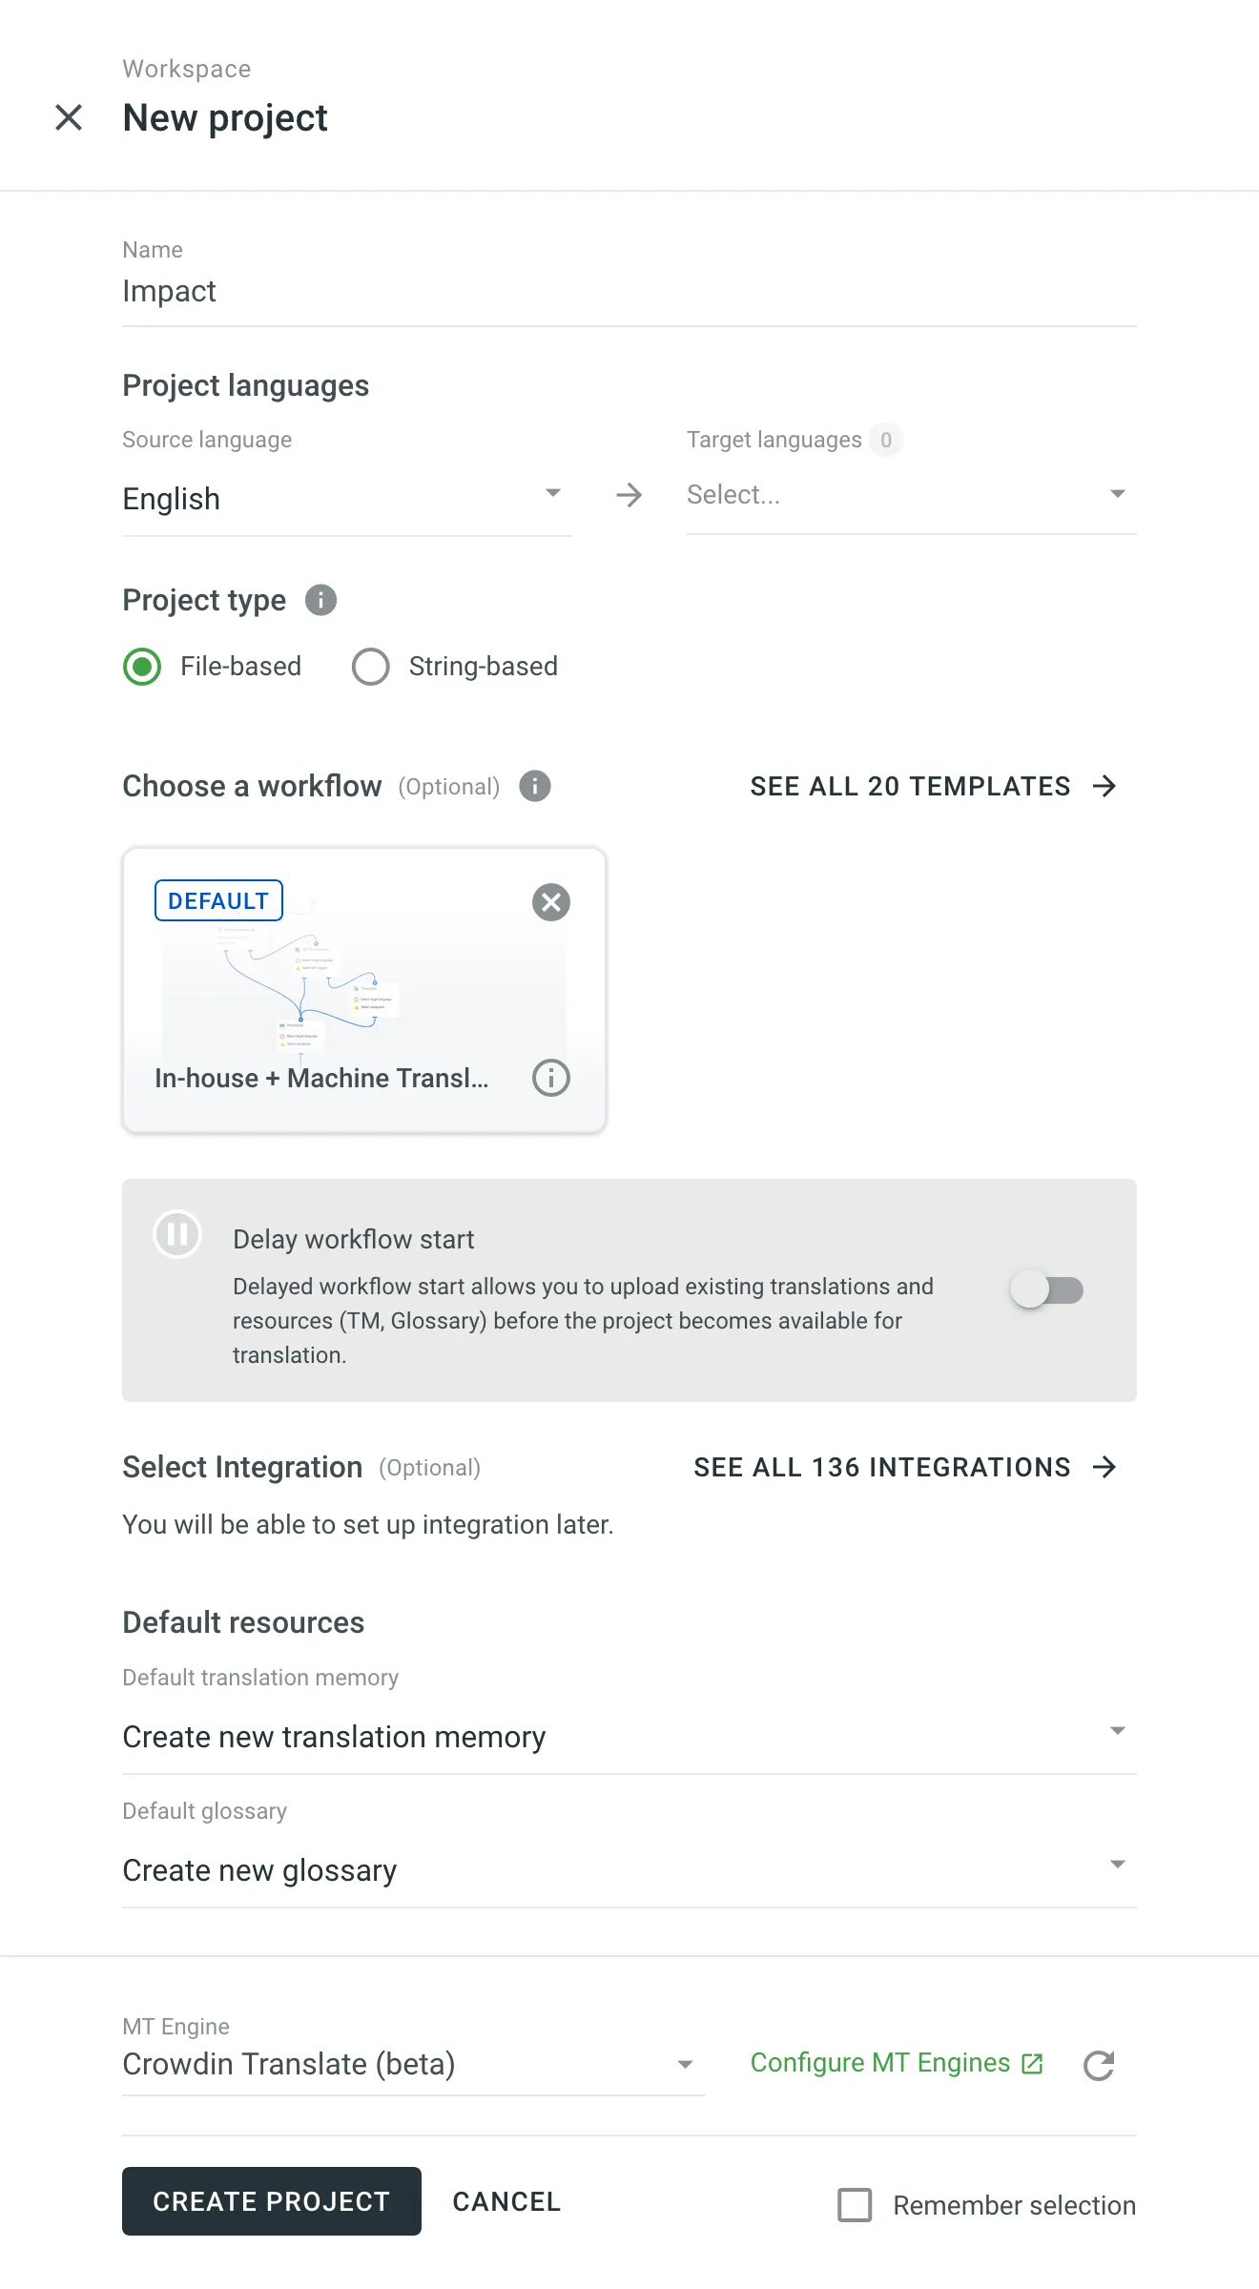Select the String-based project type
1259x2289 pixels.
point(371,667)
